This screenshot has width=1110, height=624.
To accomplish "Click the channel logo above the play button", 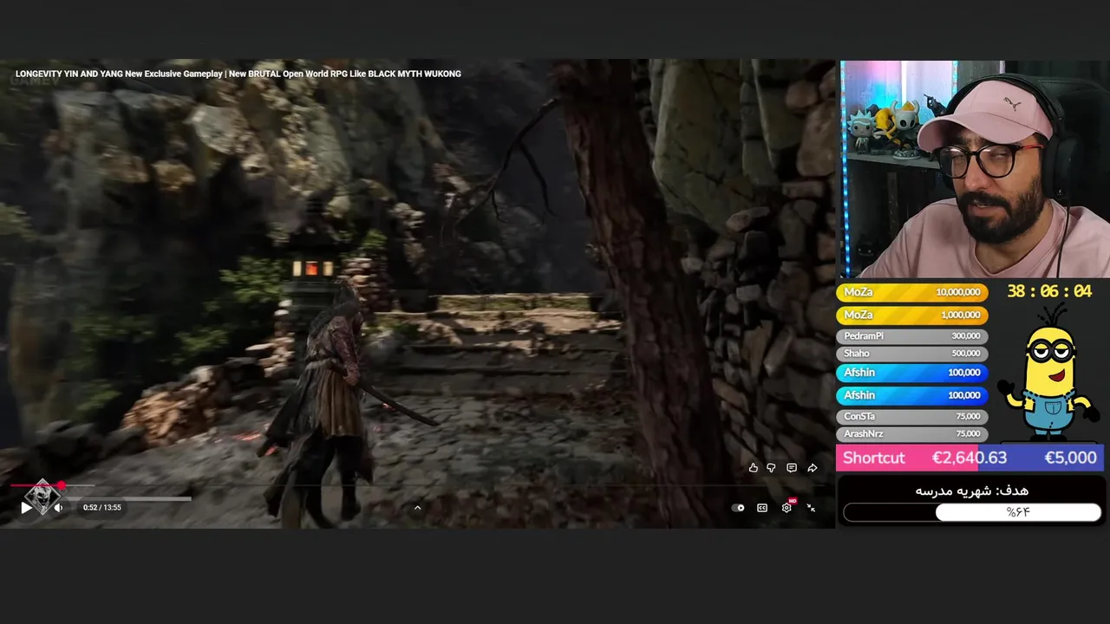I will pos(41,497).
